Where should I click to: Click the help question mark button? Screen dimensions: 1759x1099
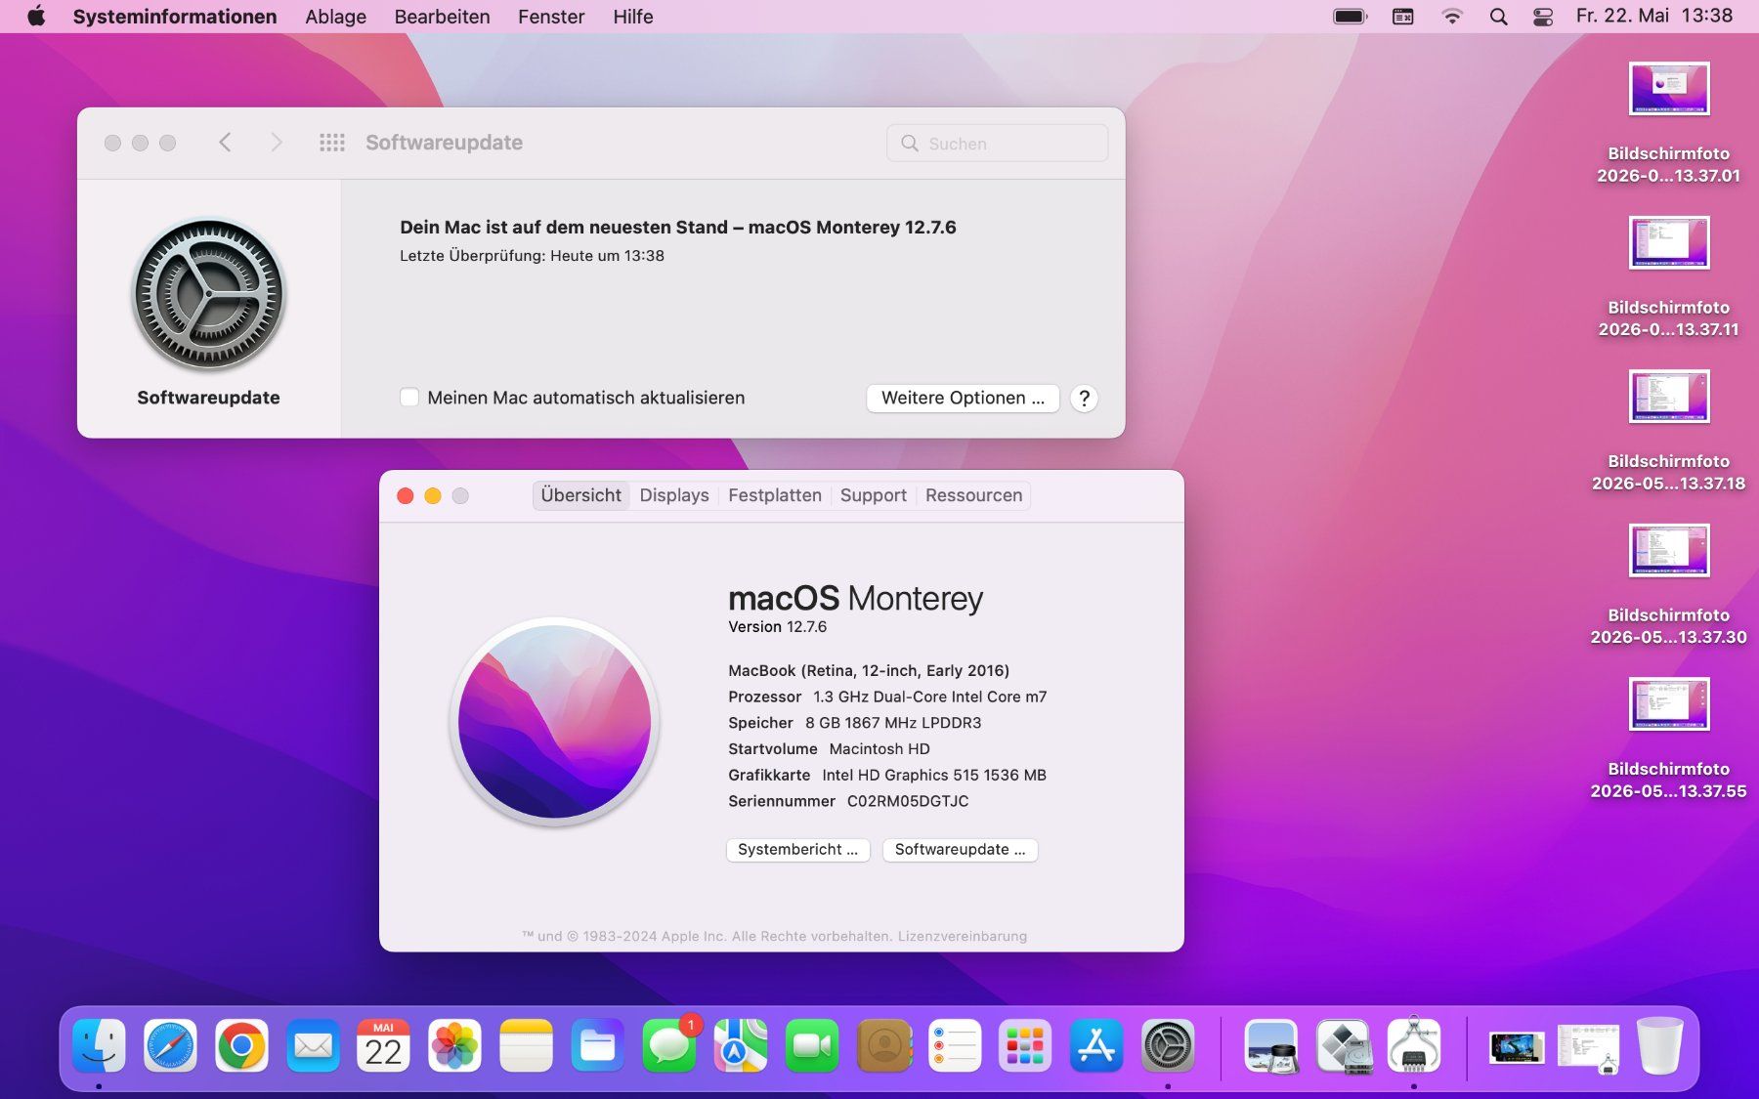pyautogui.click(x=1084, y=399)
